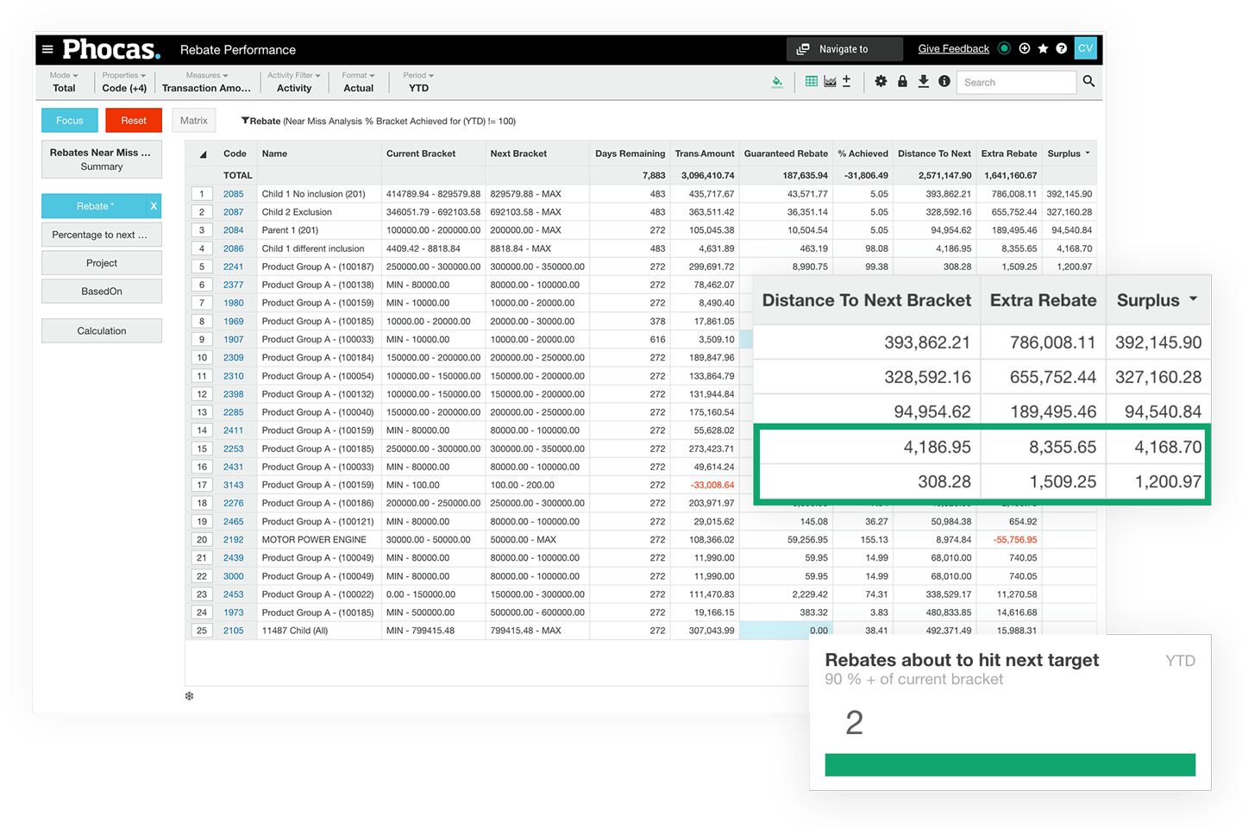
Task: Open the hamburger menu beside Phocas logo
Action: click(x=47, y=49)
